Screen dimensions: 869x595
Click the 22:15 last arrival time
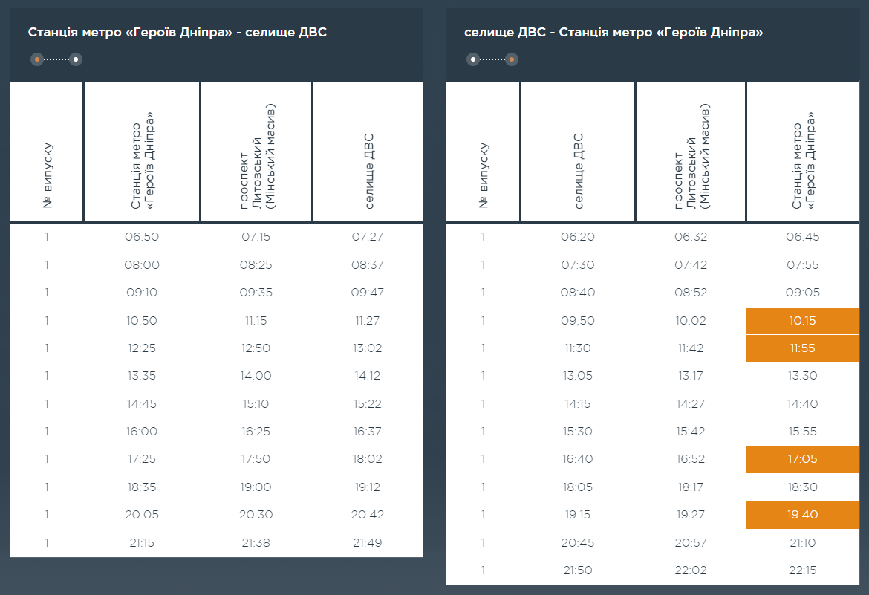801,570
